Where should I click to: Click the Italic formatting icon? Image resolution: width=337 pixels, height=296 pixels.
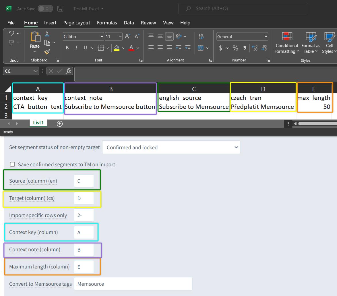coord(76,48)
